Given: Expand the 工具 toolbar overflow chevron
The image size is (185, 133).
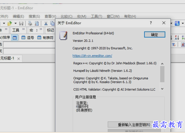Looking at the screenshot, I should click(24, 29).
